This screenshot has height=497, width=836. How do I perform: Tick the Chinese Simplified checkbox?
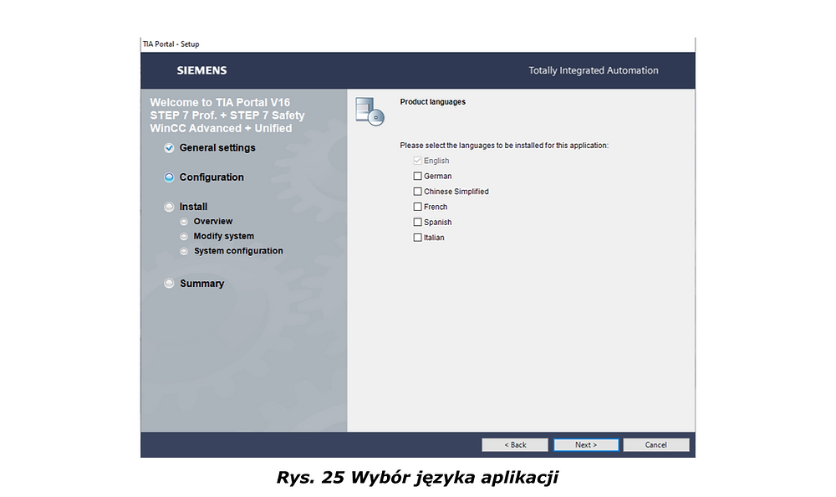[417, 191]
